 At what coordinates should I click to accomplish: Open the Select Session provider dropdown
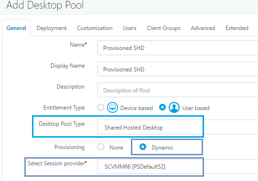178,166
